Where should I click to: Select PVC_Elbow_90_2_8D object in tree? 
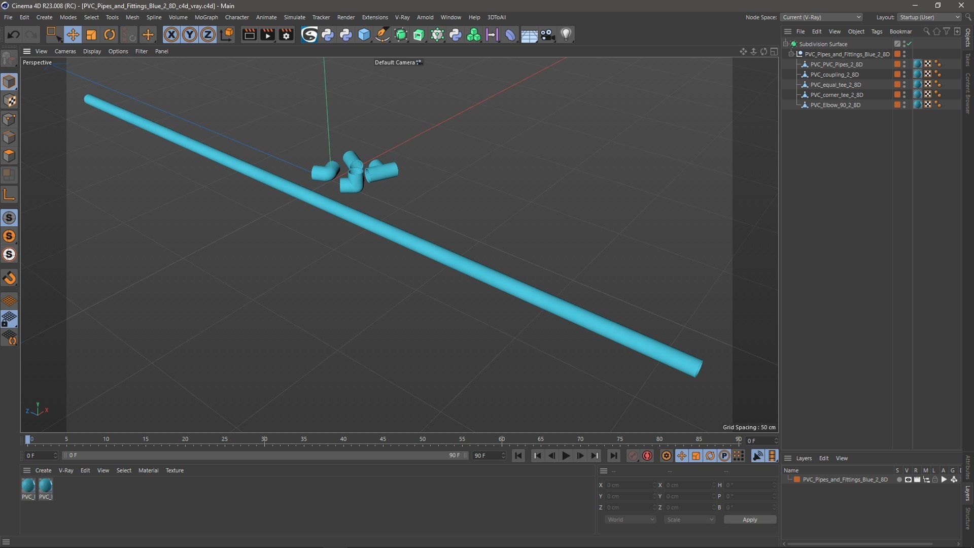[835, 105]
